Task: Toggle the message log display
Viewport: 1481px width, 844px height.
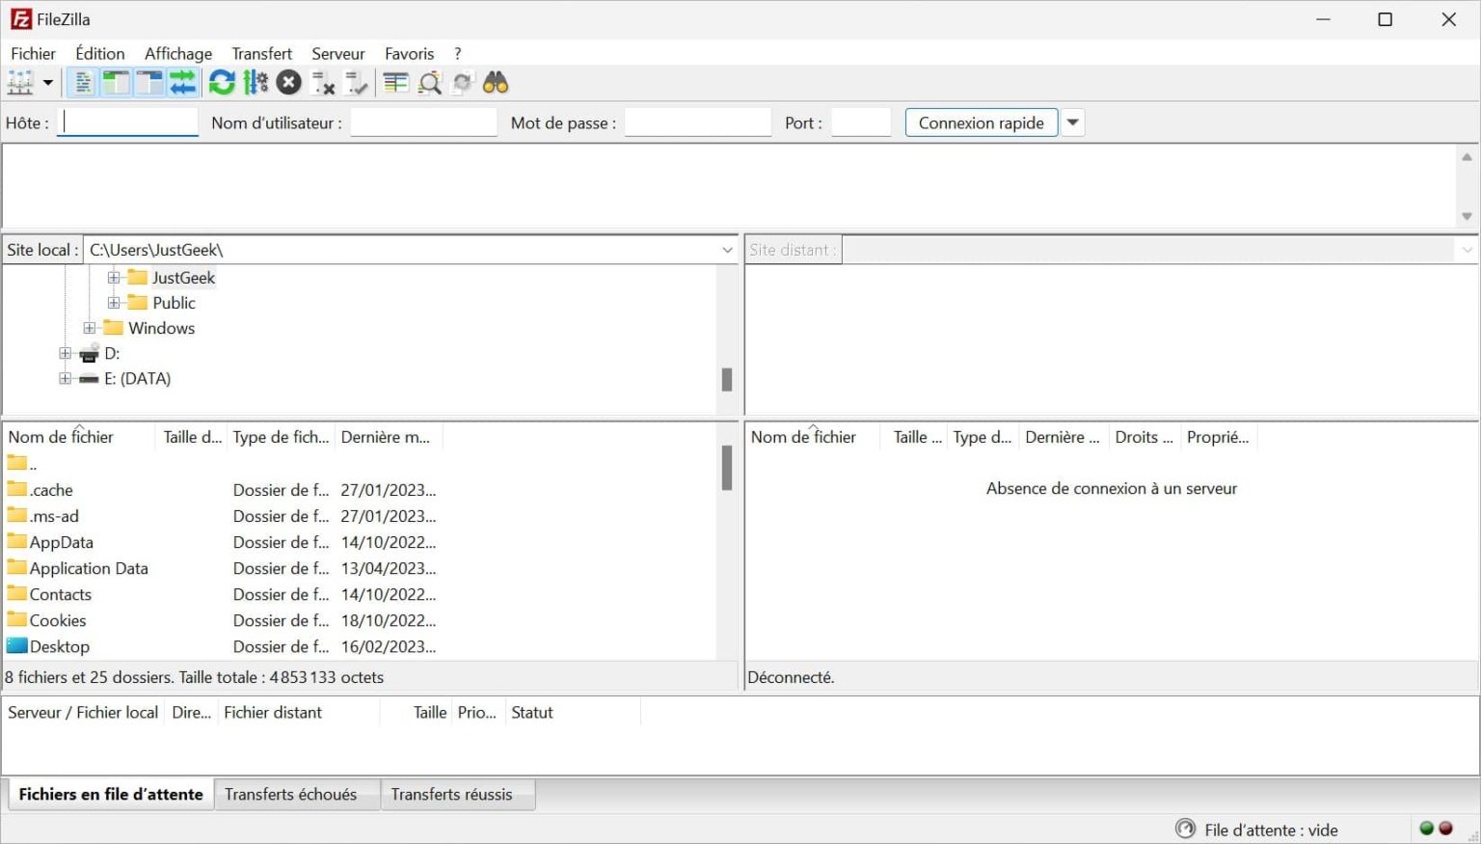Action: 84,83
